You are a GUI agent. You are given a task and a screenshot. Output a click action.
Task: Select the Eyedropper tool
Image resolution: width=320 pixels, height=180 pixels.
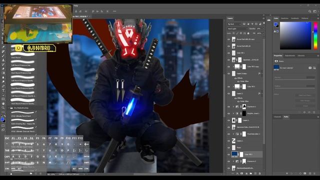3,47
